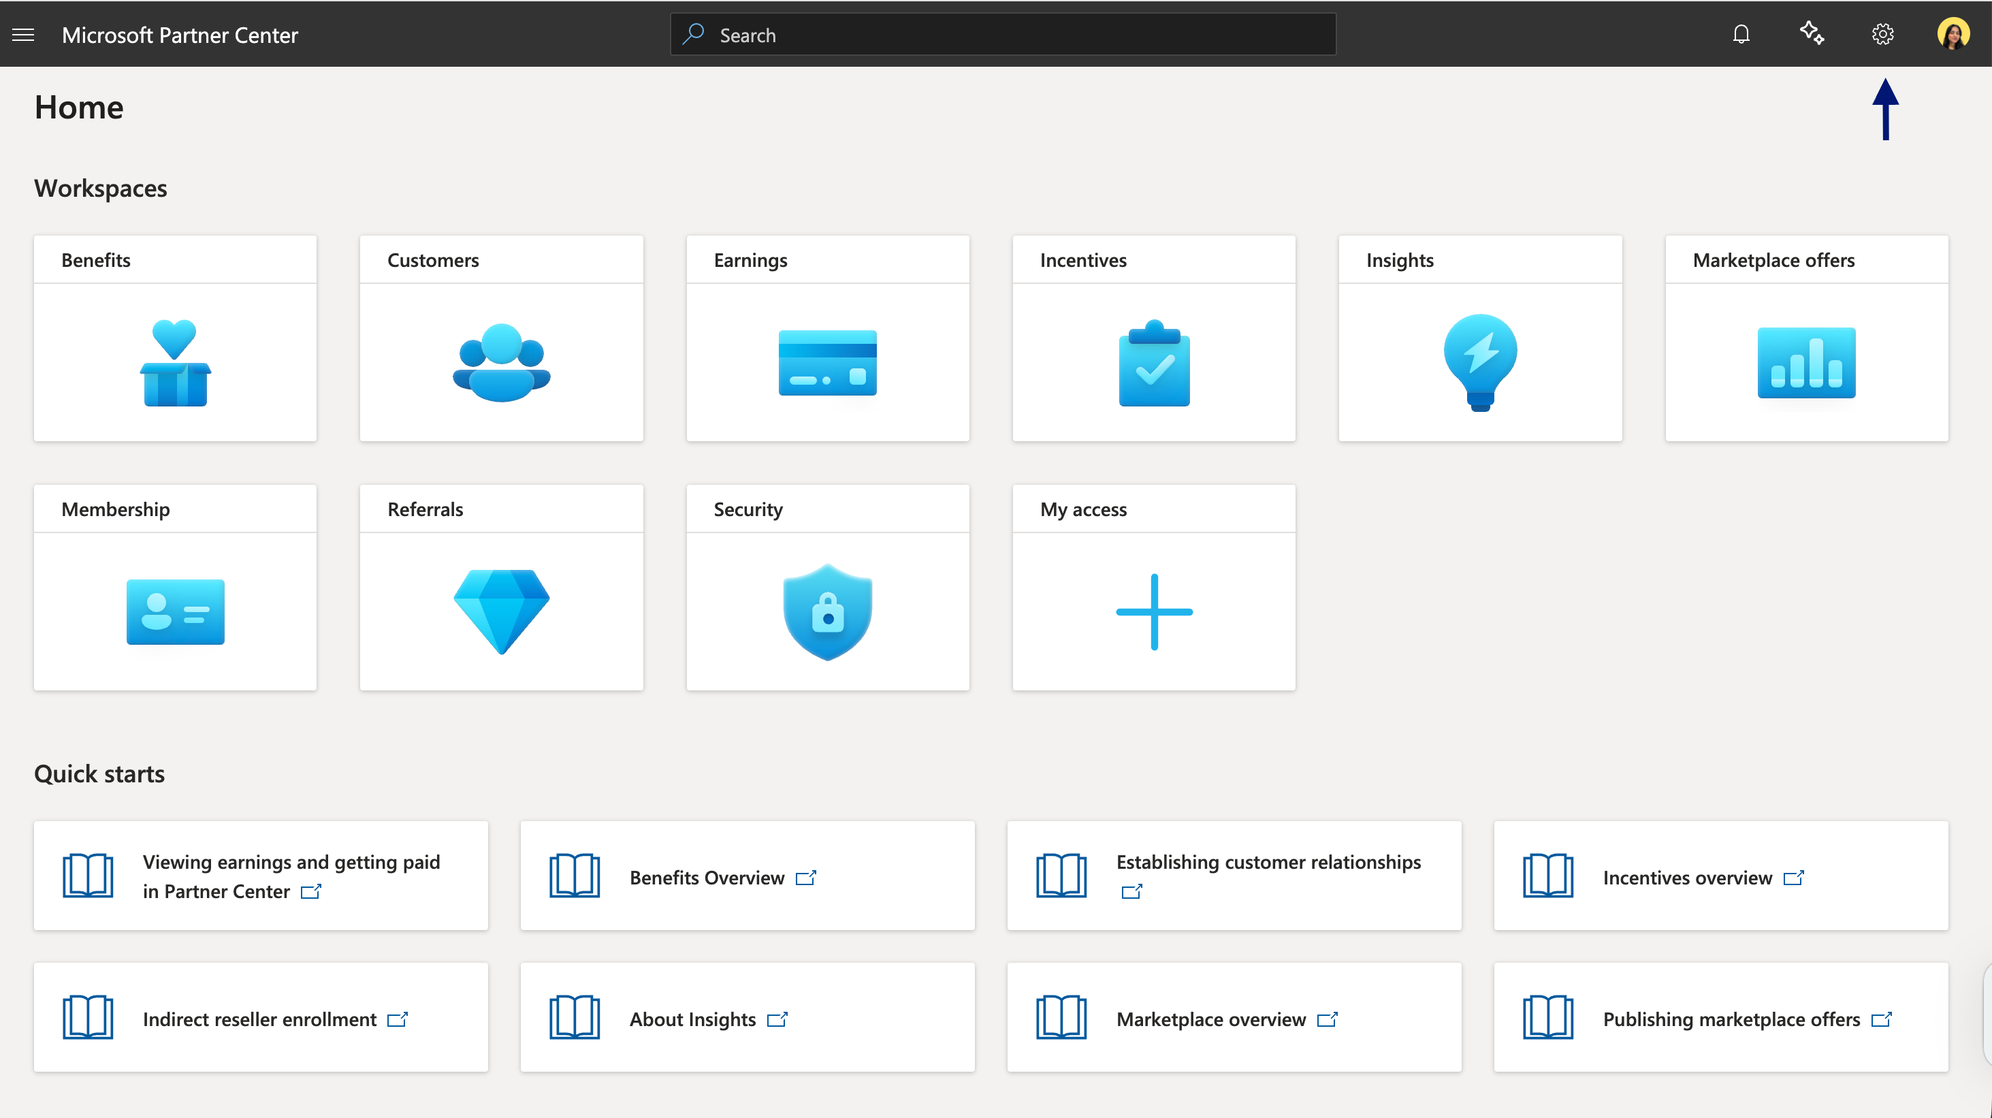The width and height of the screenshot is (1992, 1118).
Task: Click the Security shield lock icon
Action: point(827,611)
